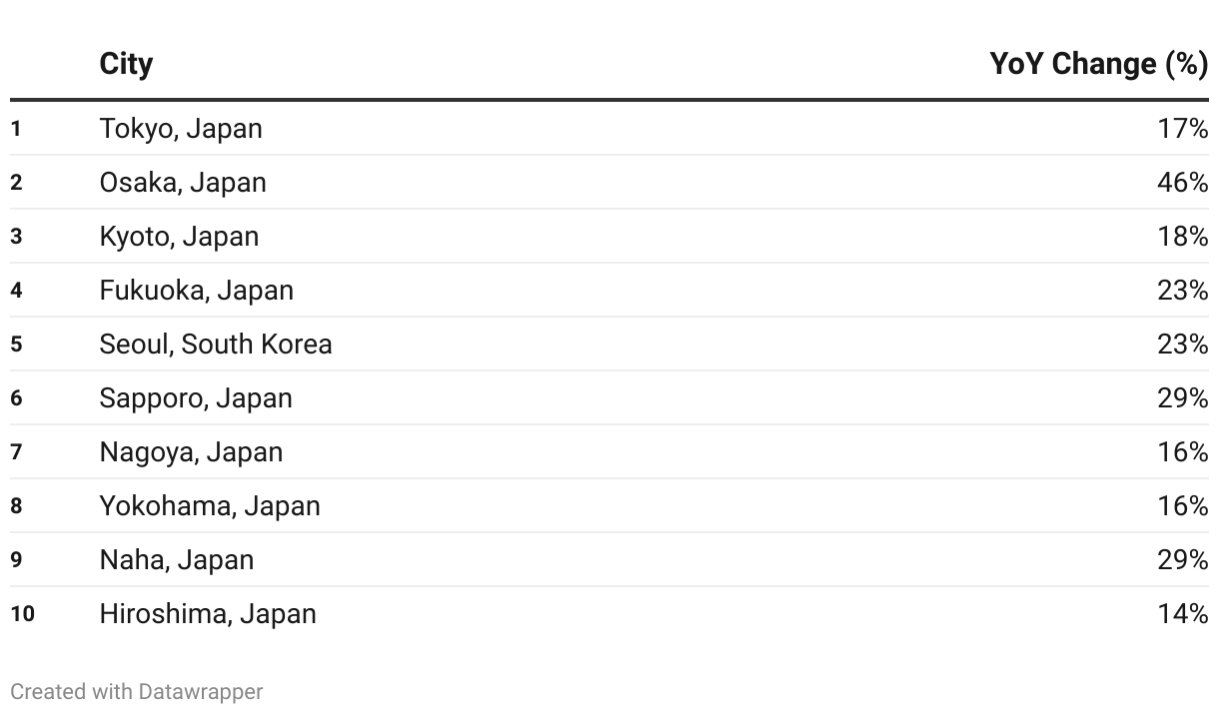Image resolution: width=1219 pixels, height=715 pixels.
Task: Click Seoul, South Korea city name
Action: pyautogui.click(x=216, y=344)
